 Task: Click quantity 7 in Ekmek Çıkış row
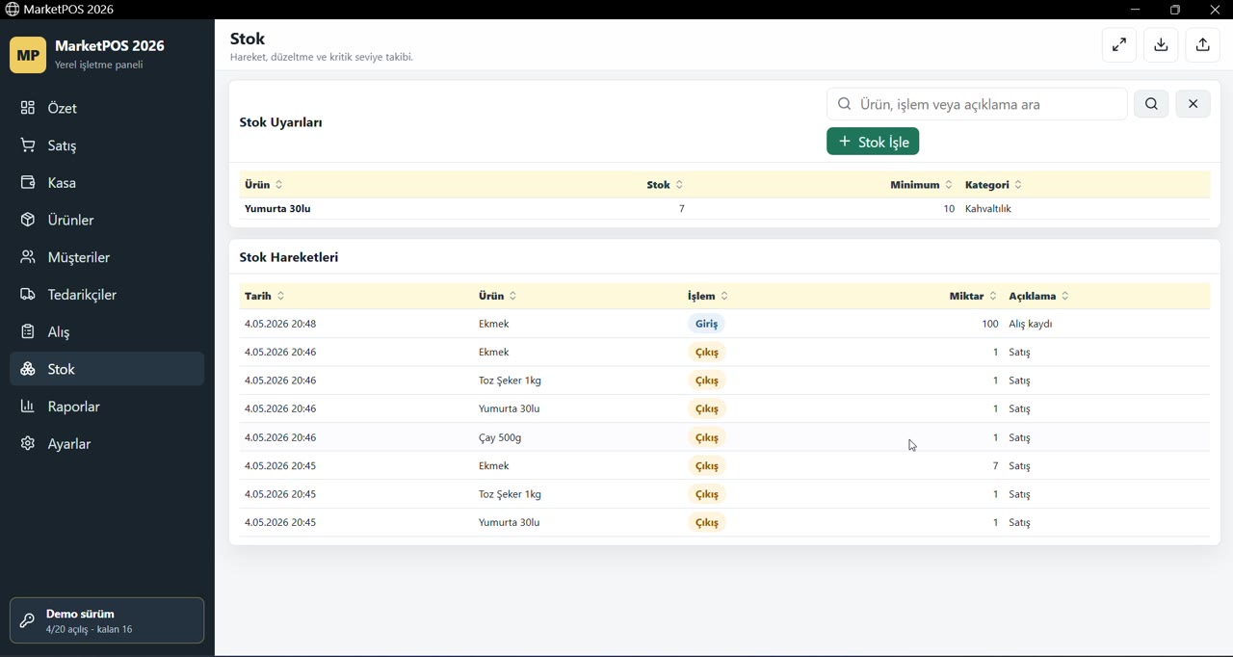click(996, 466)
